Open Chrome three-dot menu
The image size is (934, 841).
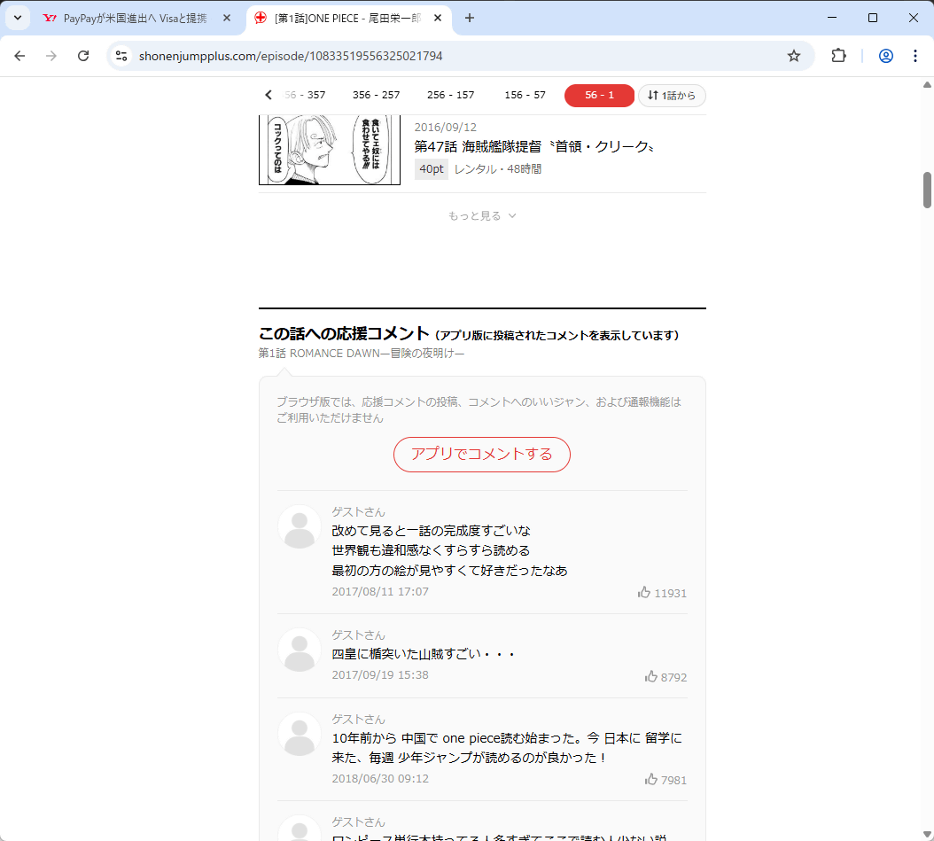click(915, 56)
